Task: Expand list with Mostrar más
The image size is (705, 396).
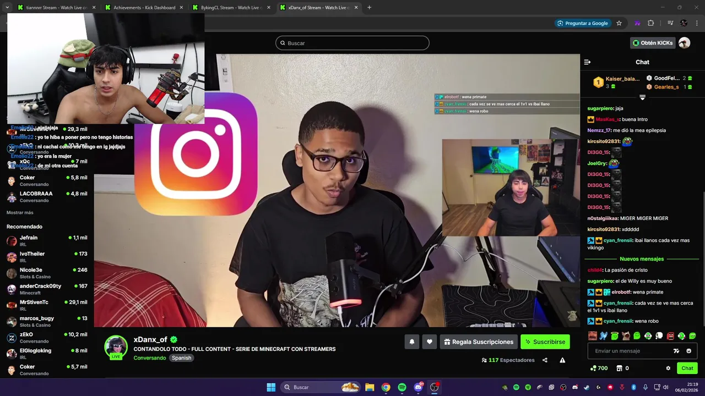Action: pyautogui.click(x=20, y=212)
